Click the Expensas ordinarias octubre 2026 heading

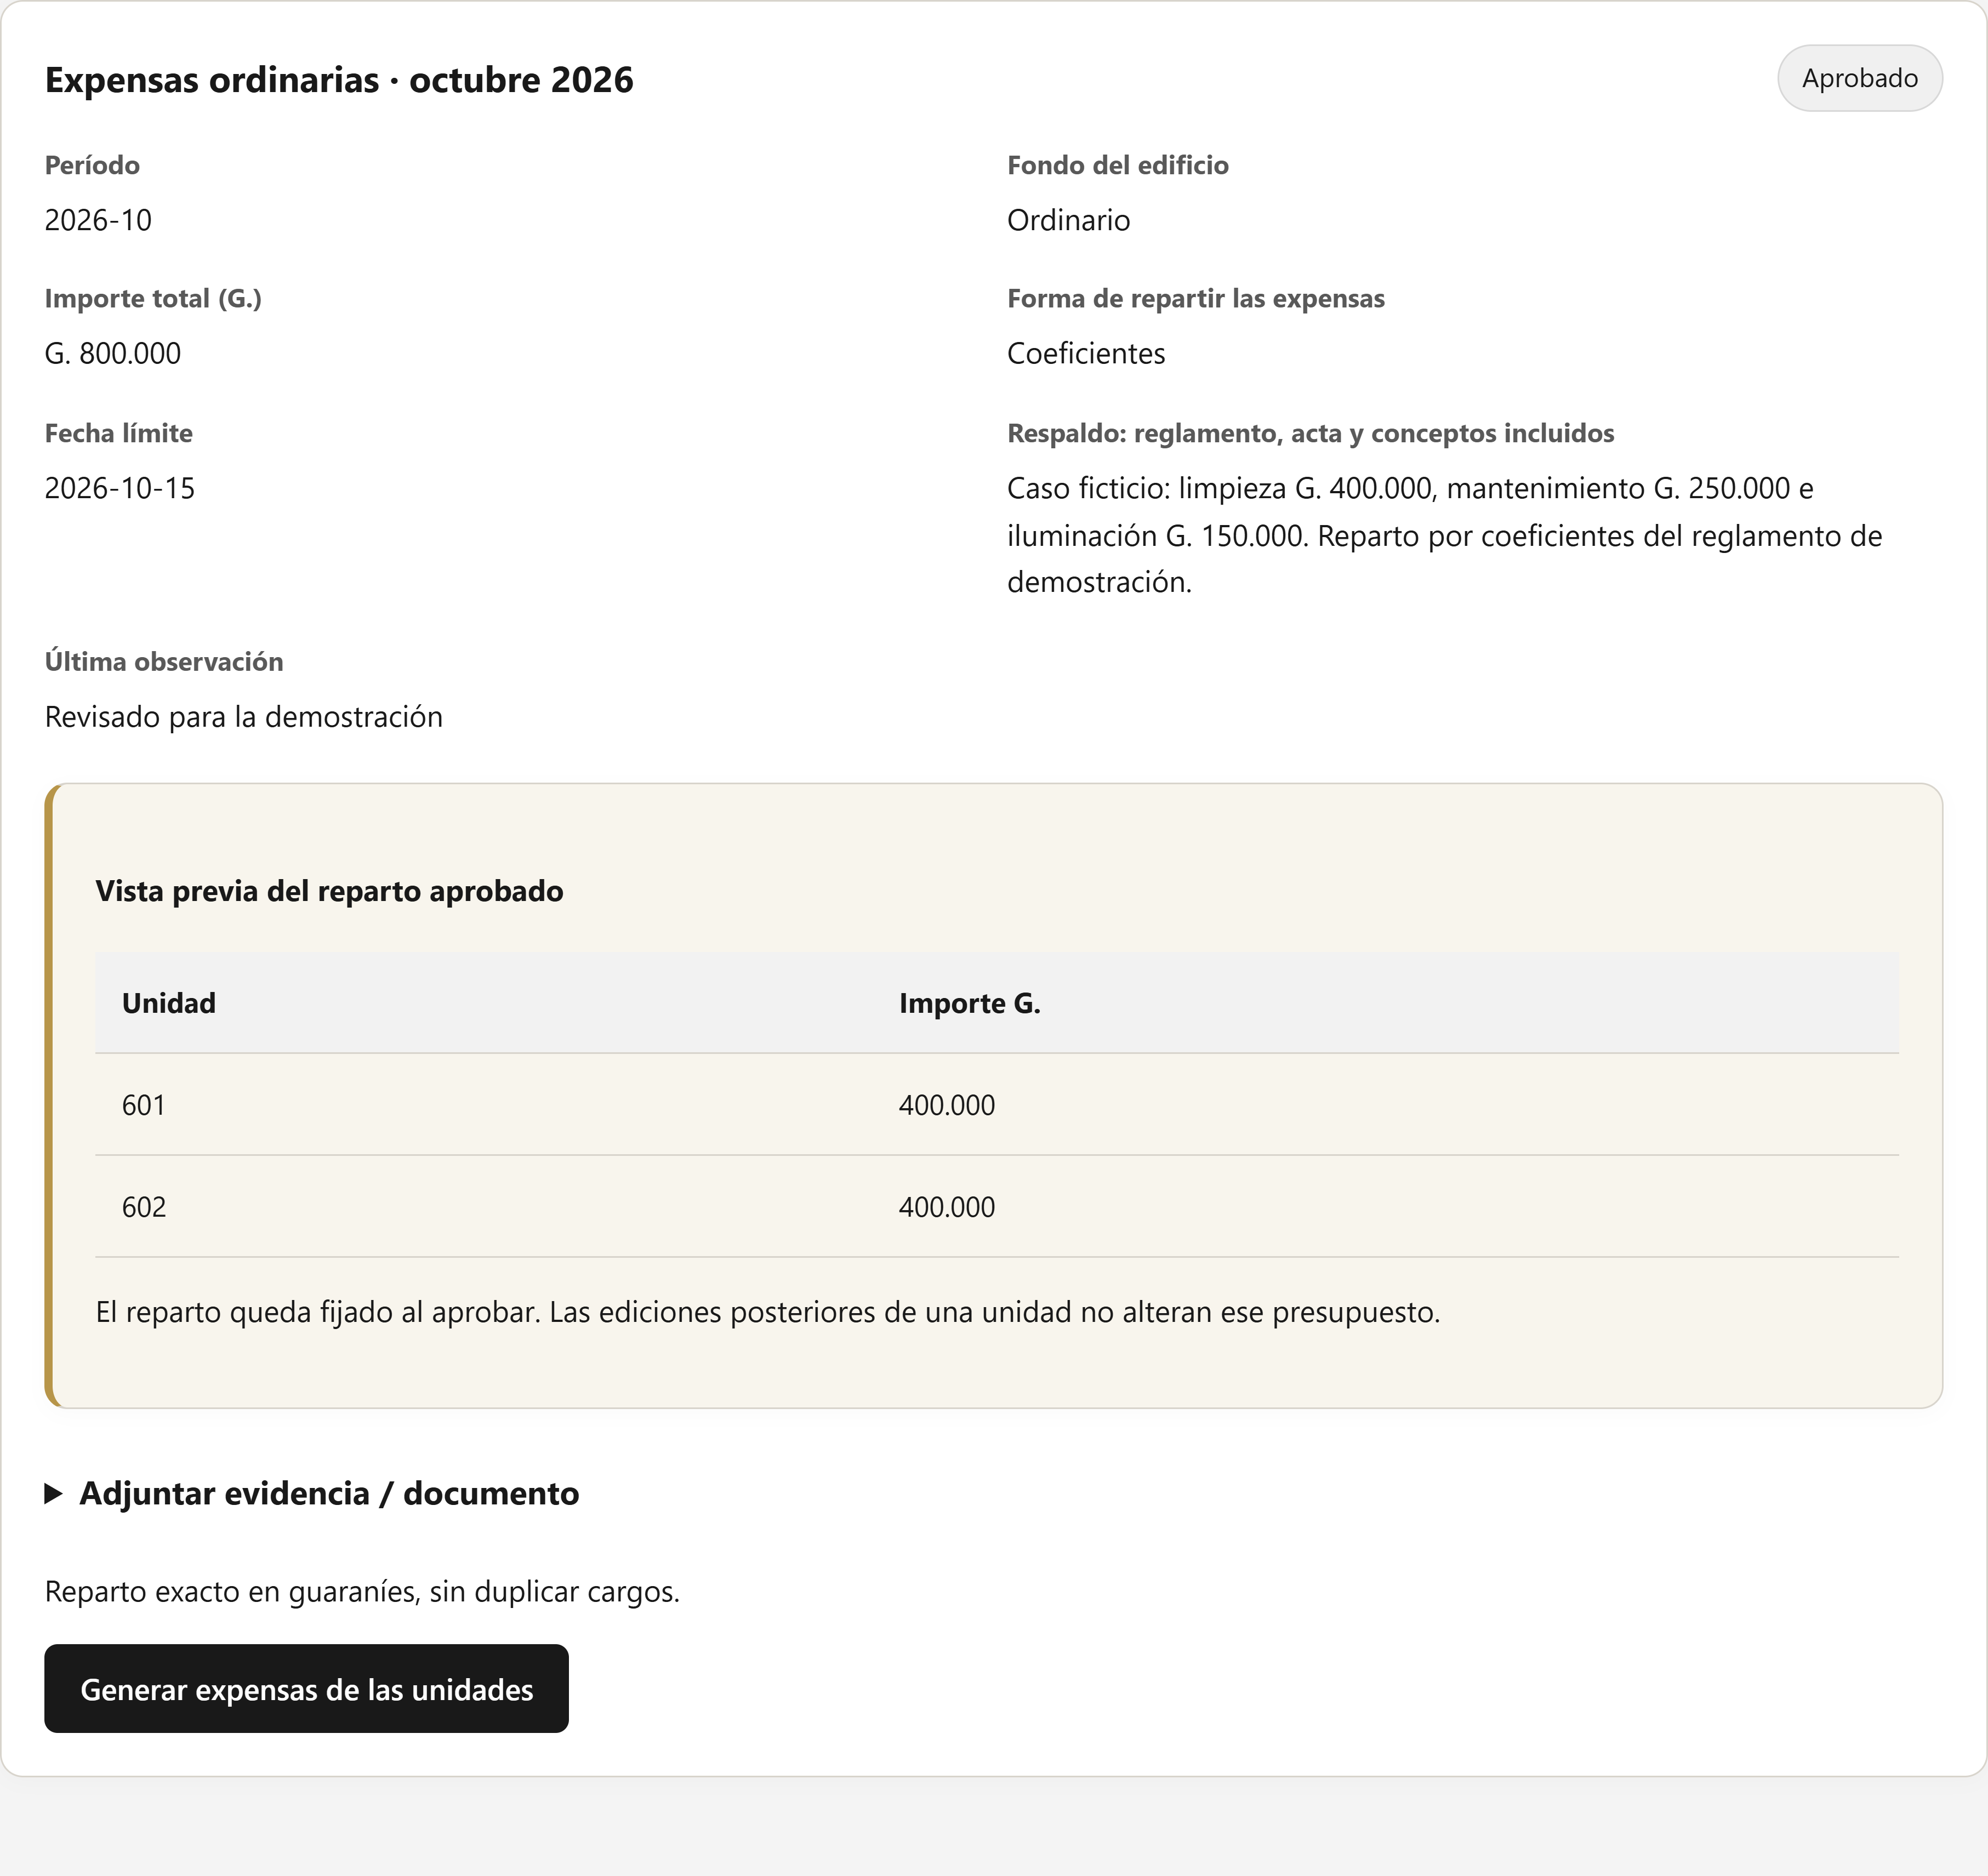pos(339,80)
